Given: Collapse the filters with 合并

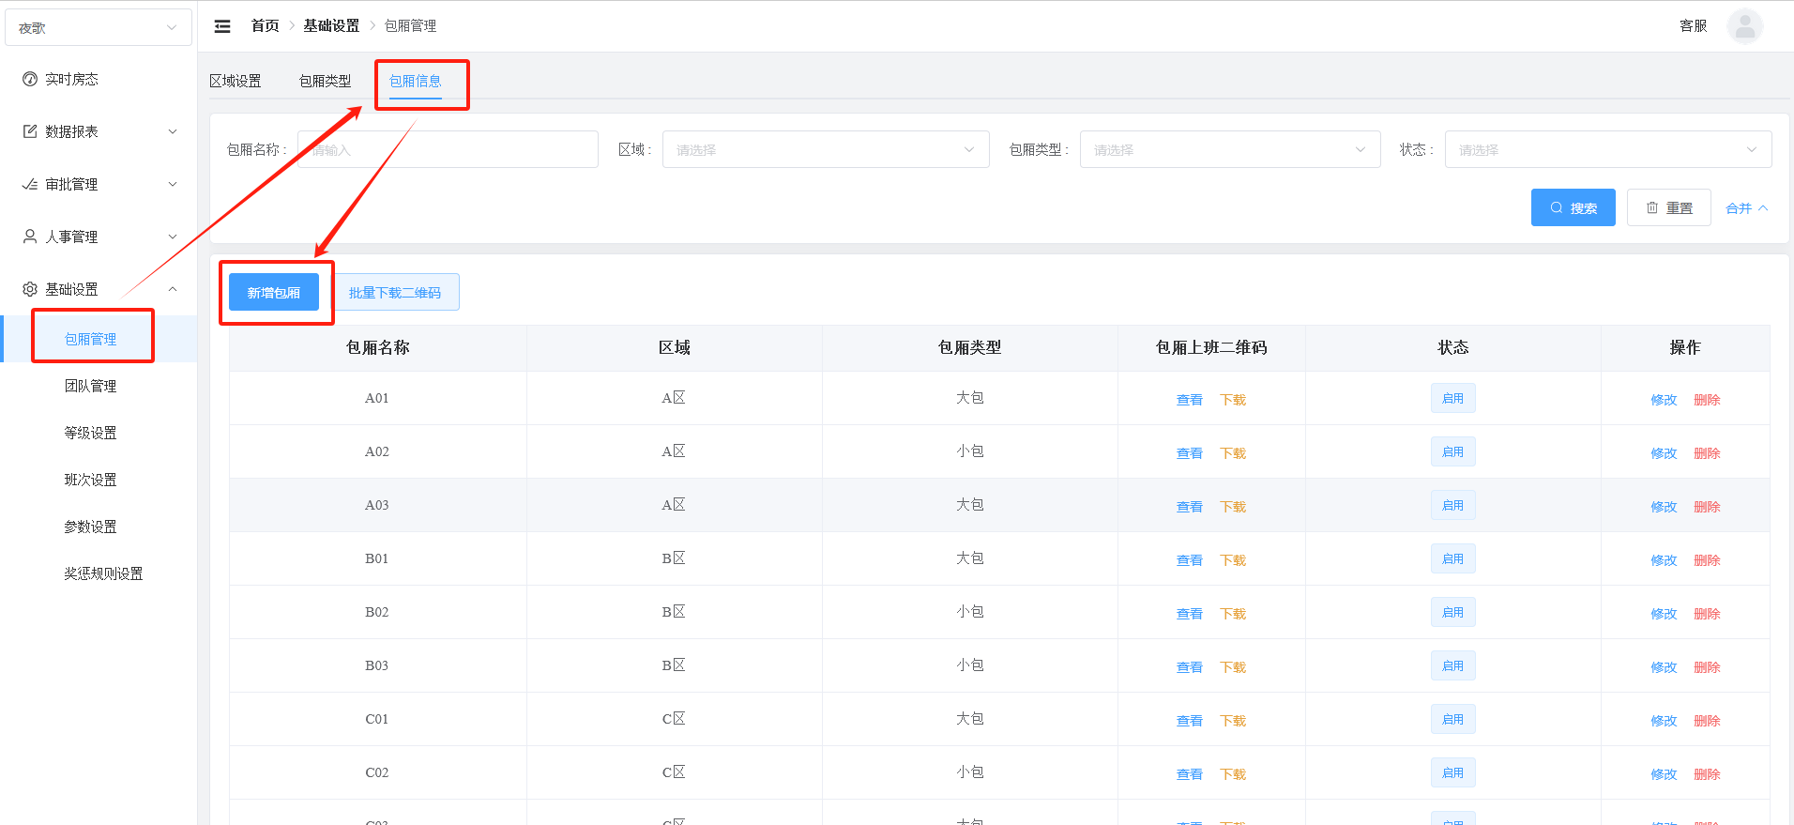Looking at the screenshot, I should click(1746, 208).
